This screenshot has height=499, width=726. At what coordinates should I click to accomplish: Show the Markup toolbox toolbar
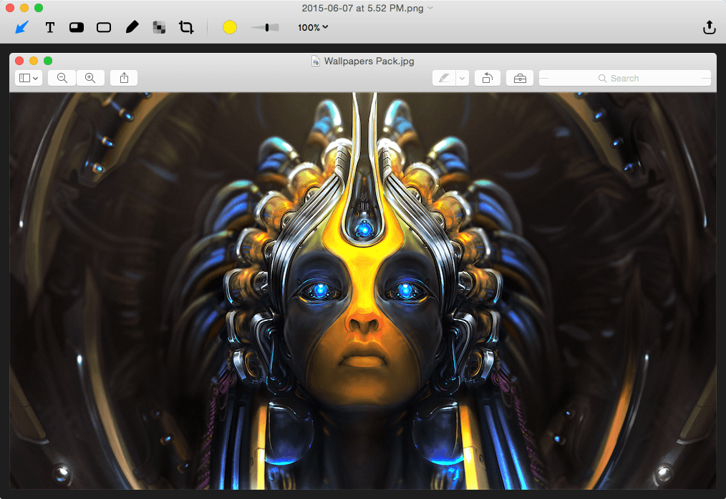(x=520, y=78)
